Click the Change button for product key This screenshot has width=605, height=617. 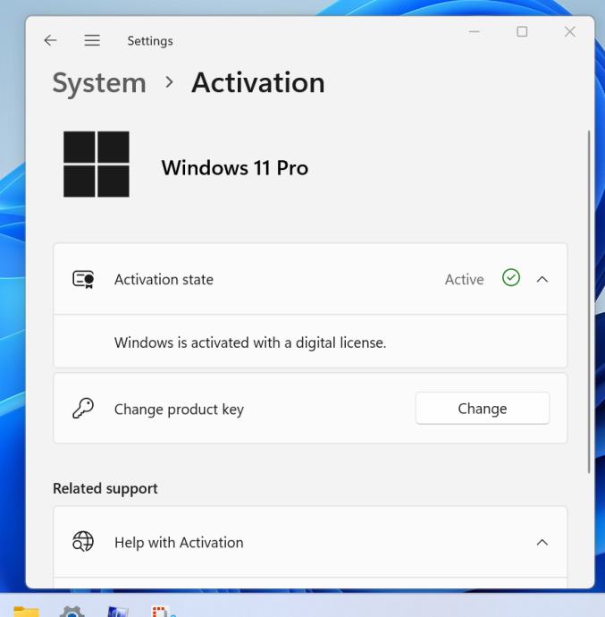483,408
